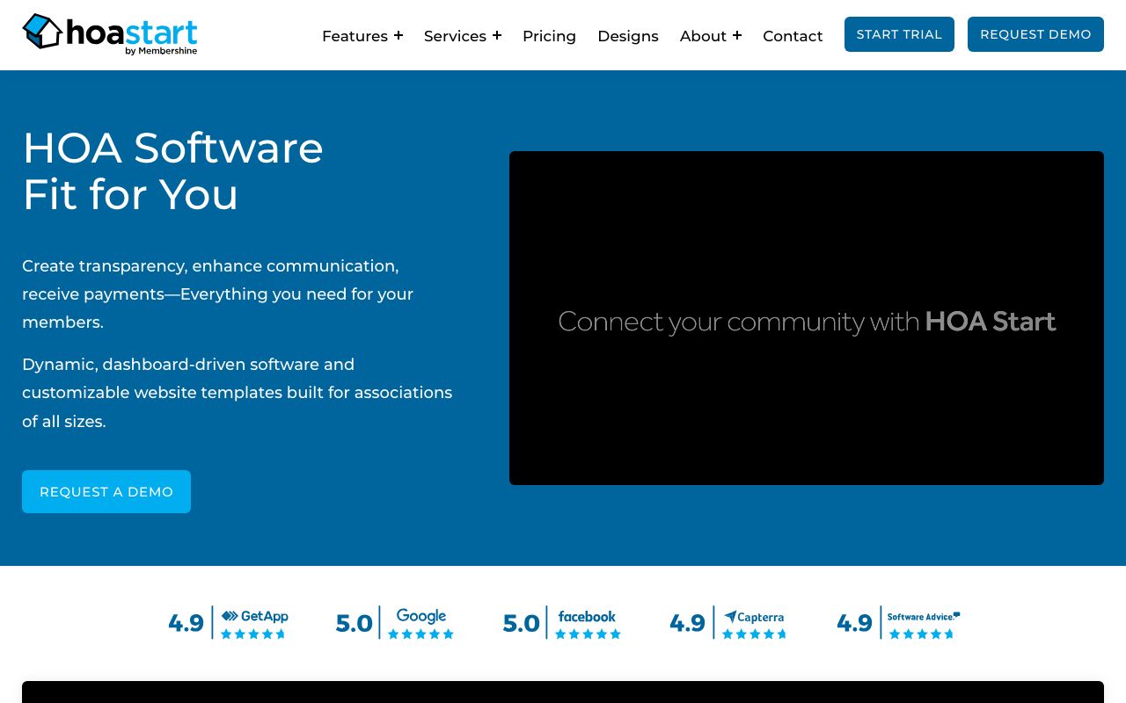Click the GetApp rating logo
The height and width of the screenshot is (703, 1126).
254,616
